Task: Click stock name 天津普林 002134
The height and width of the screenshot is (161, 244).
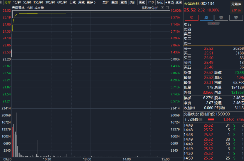Action: click(199, 4)
